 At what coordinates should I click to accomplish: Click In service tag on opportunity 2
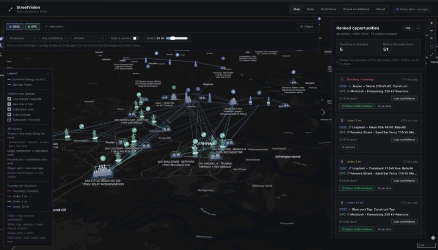click(348, 147)
